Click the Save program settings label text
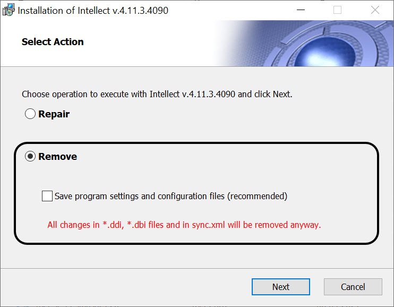This screenshot has height=307, width=394. pyautogui.click(x=170, y=196)
